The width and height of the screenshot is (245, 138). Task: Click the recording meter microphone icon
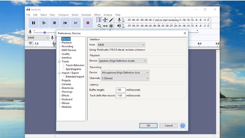[x=119, y=20]
